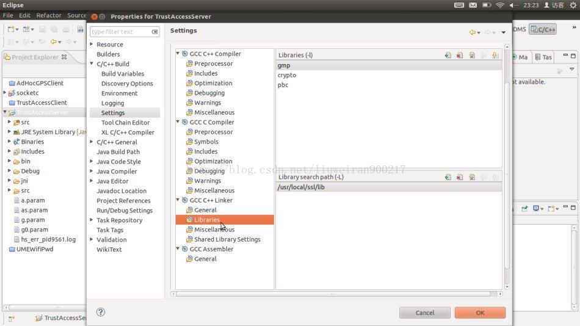Collapse GCC C++ Linker tree node
Screen dimensions: 580x326
click(178, 200)
